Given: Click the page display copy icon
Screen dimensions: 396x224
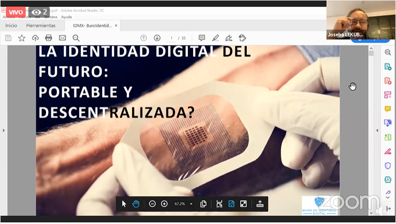Looking at the screenshot, I should tap(203, 204).
